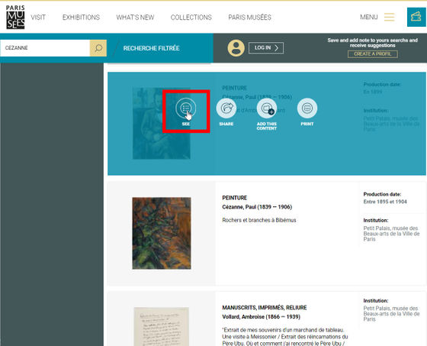Click the MANUSCRITS, IMPRIMÉS, RELIURE heading
The height and width of the screenshot is (346, 427).
(x=265, y=308)
